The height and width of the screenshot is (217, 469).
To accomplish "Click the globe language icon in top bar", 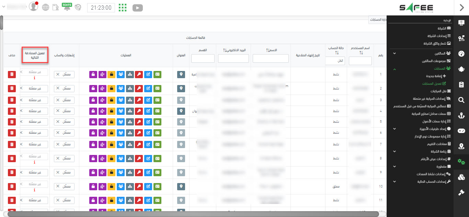I will (x=45, y=7).
